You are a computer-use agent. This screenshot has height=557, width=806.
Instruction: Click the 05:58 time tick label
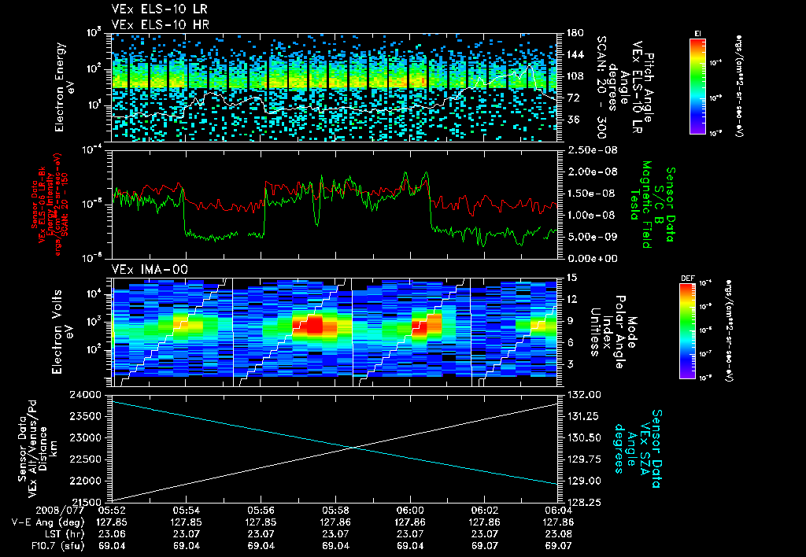pyautogui.click(x=335, y=511)
